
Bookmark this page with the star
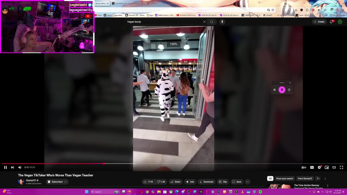[273, 10]
